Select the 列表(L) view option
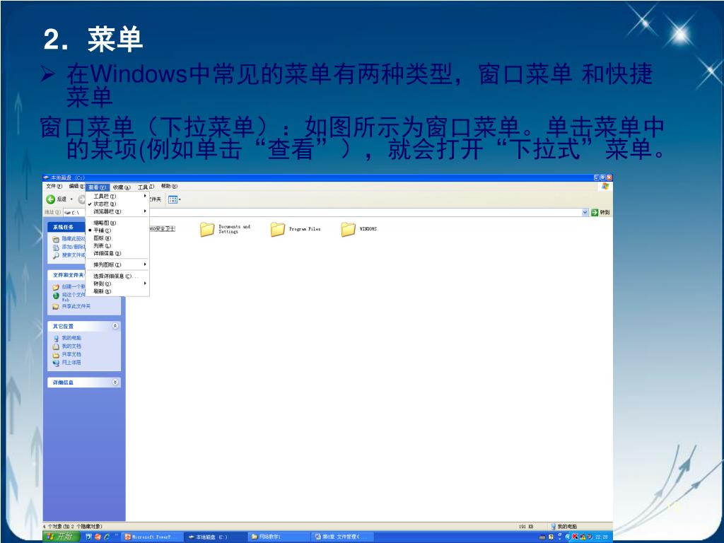The image size is (724, 543). pyautogui.click(x=118, y=246)
